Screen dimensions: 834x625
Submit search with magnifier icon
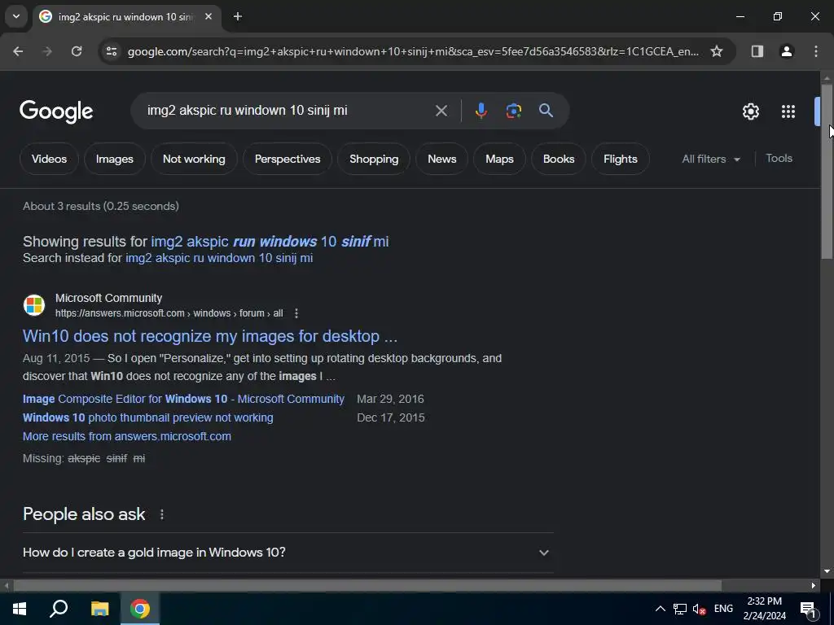click(x=546, y=111)
